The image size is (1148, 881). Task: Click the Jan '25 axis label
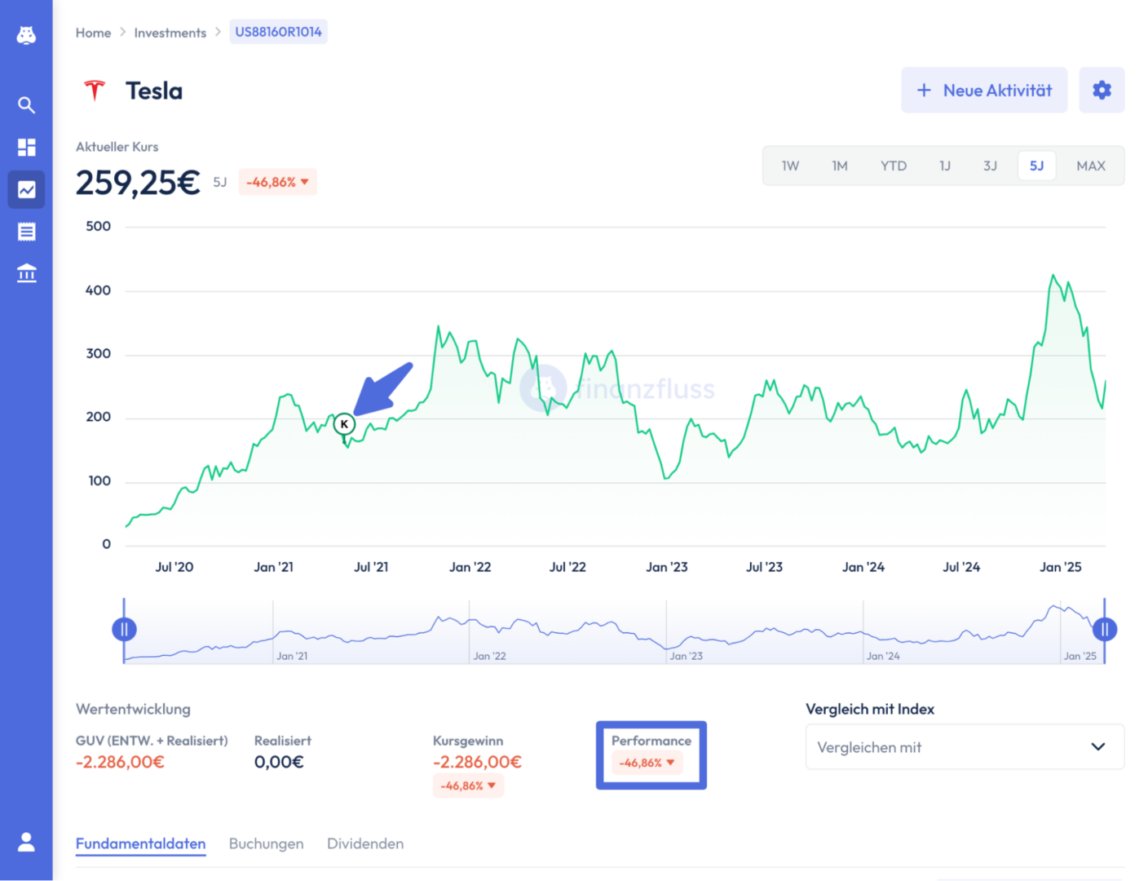(1060, 567)
